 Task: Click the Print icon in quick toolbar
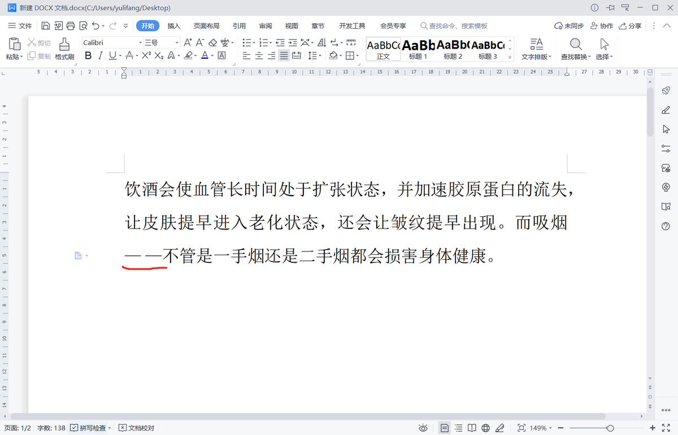tap(71, 25)
